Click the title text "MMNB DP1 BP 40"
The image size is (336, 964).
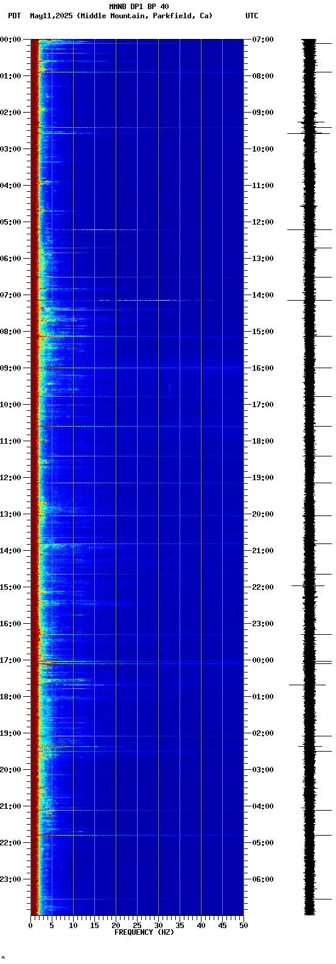[139, 7]
